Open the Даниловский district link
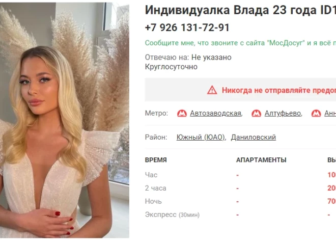This screenshot has height=240, width=336. click(254, 137)
